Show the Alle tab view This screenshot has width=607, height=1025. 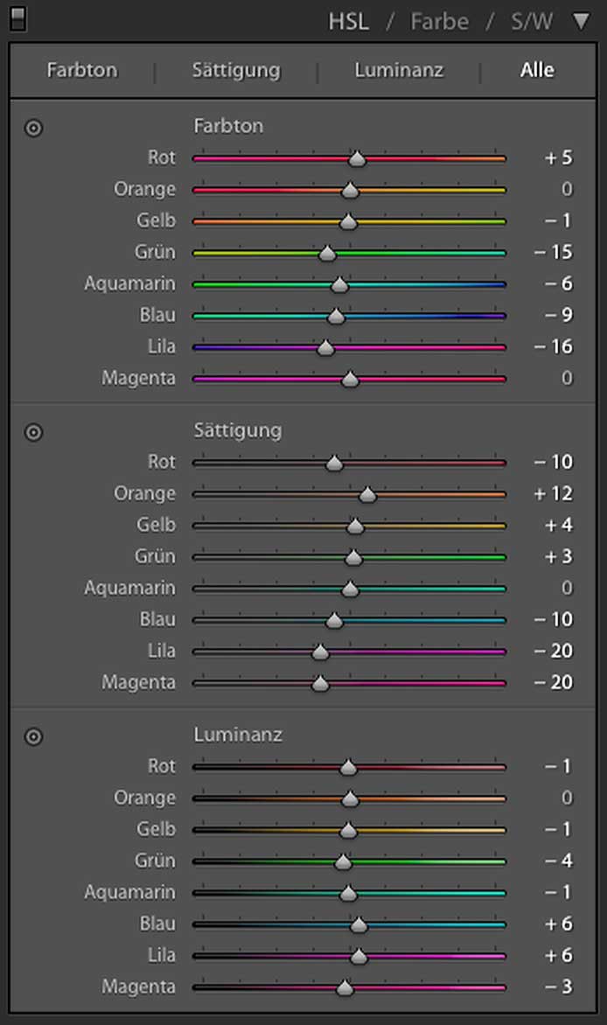537,70
